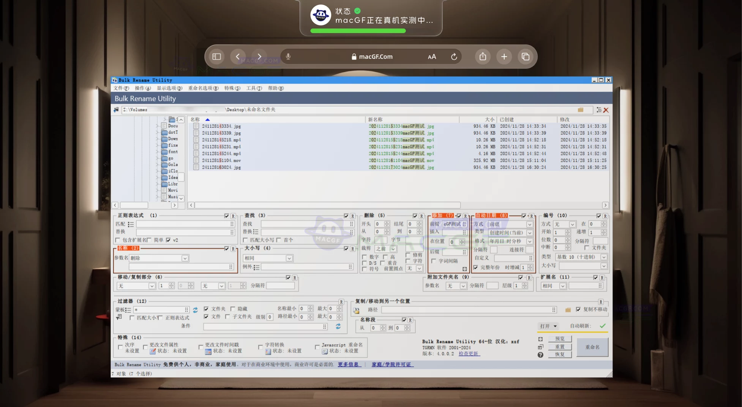Open the 文件(F) menu

(x=121, y=88)
